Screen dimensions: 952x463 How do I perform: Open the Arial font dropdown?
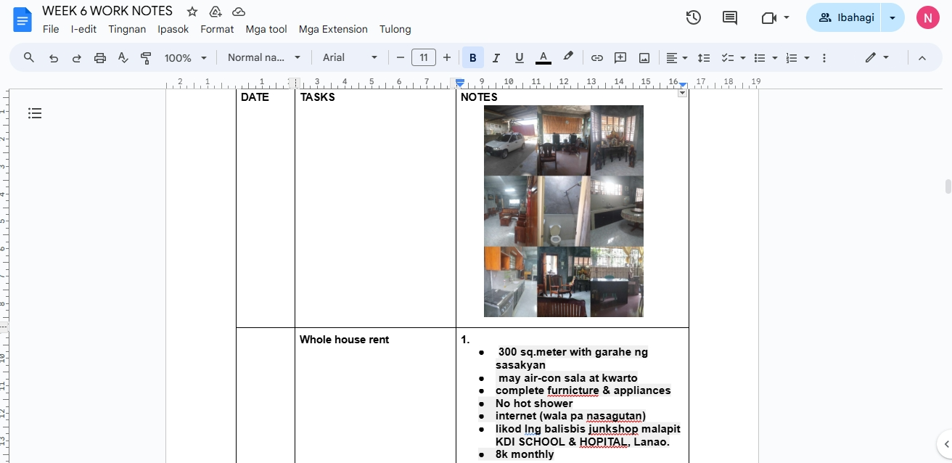pyautogui.click(x=350, y=58)
